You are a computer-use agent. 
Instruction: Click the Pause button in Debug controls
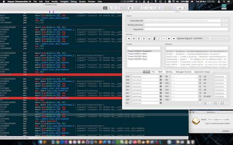point(134,39)
